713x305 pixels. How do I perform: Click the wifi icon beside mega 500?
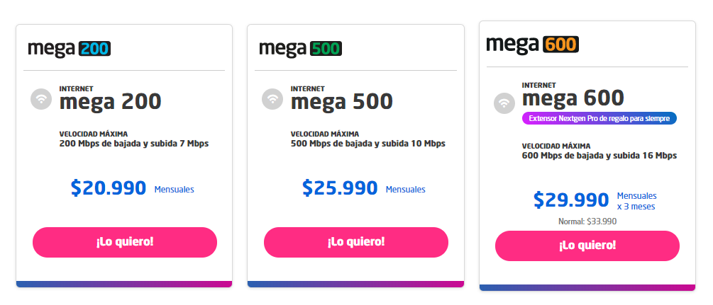click(273, 98)
